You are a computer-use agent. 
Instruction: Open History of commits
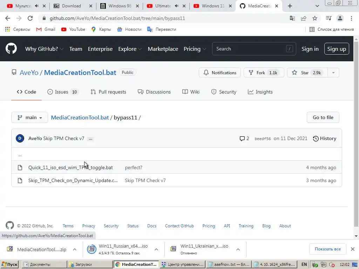(x=324, y=138)
